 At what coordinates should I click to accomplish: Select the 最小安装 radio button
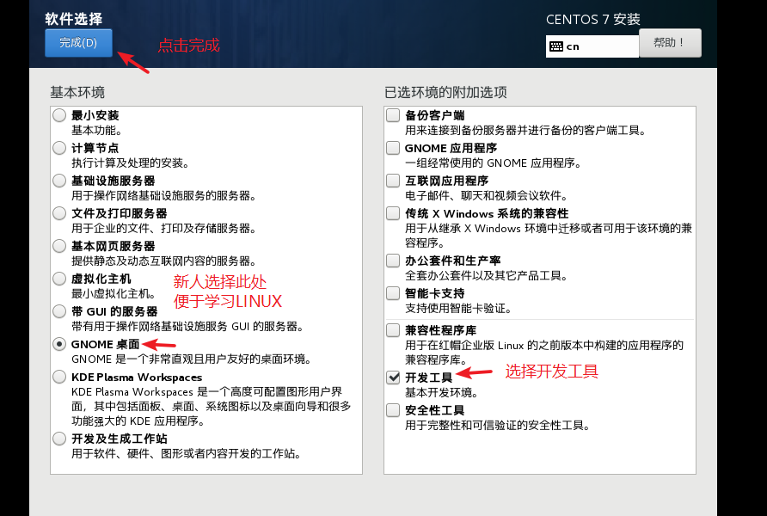[x=59, y=115]
